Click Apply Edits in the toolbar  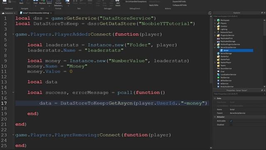(x=154, y=5)
